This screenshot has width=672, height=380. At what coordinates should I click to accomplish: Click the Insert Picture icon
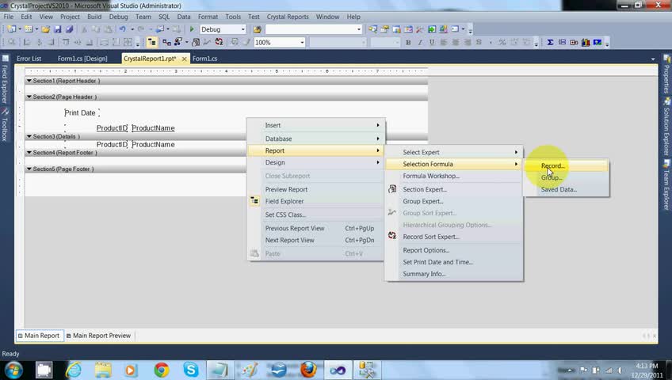(597, 42)
